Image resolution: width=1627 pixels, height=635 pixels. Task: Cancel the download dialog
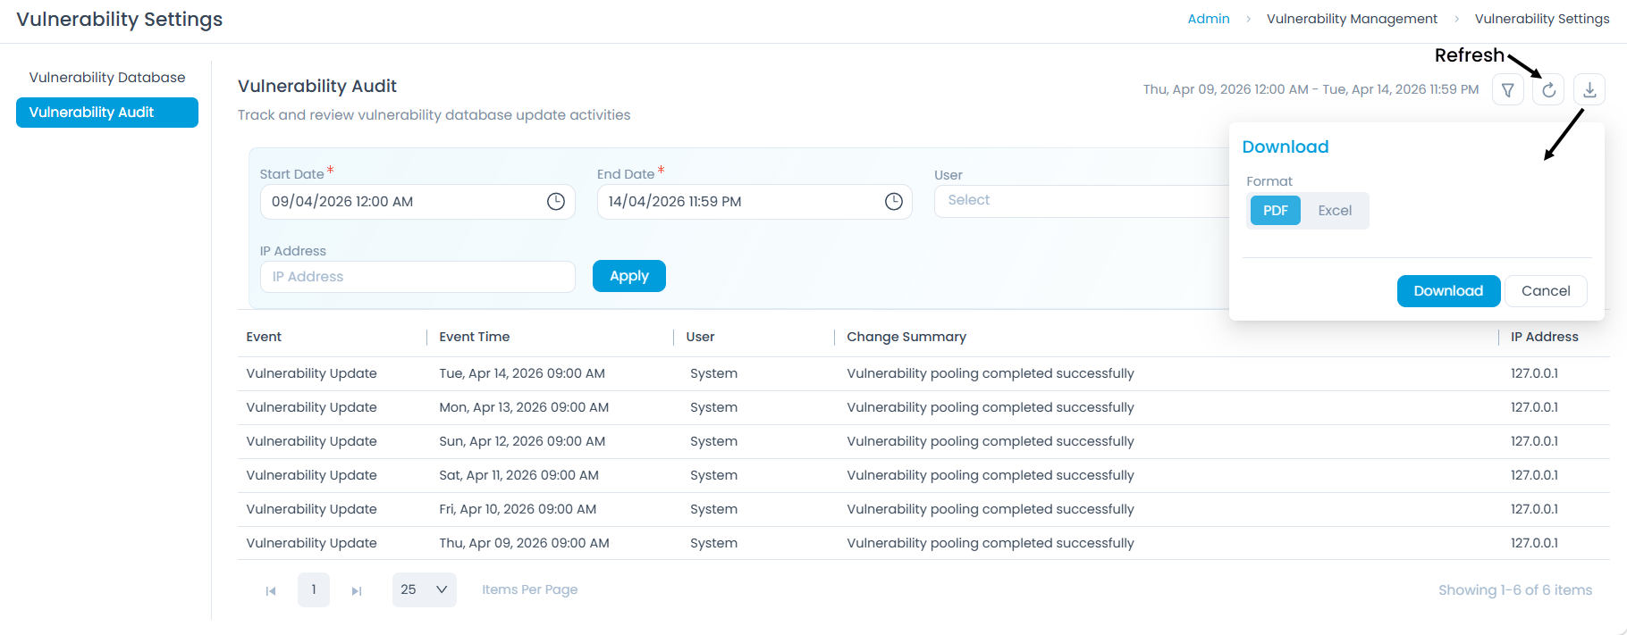[x=1546, y=291]
